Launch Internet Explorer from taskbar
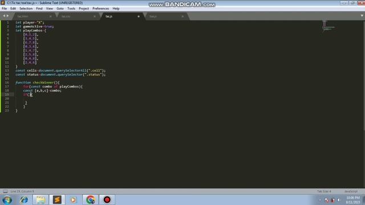Image resolution: width=365 pixels, height=205 pixels. 24,200
